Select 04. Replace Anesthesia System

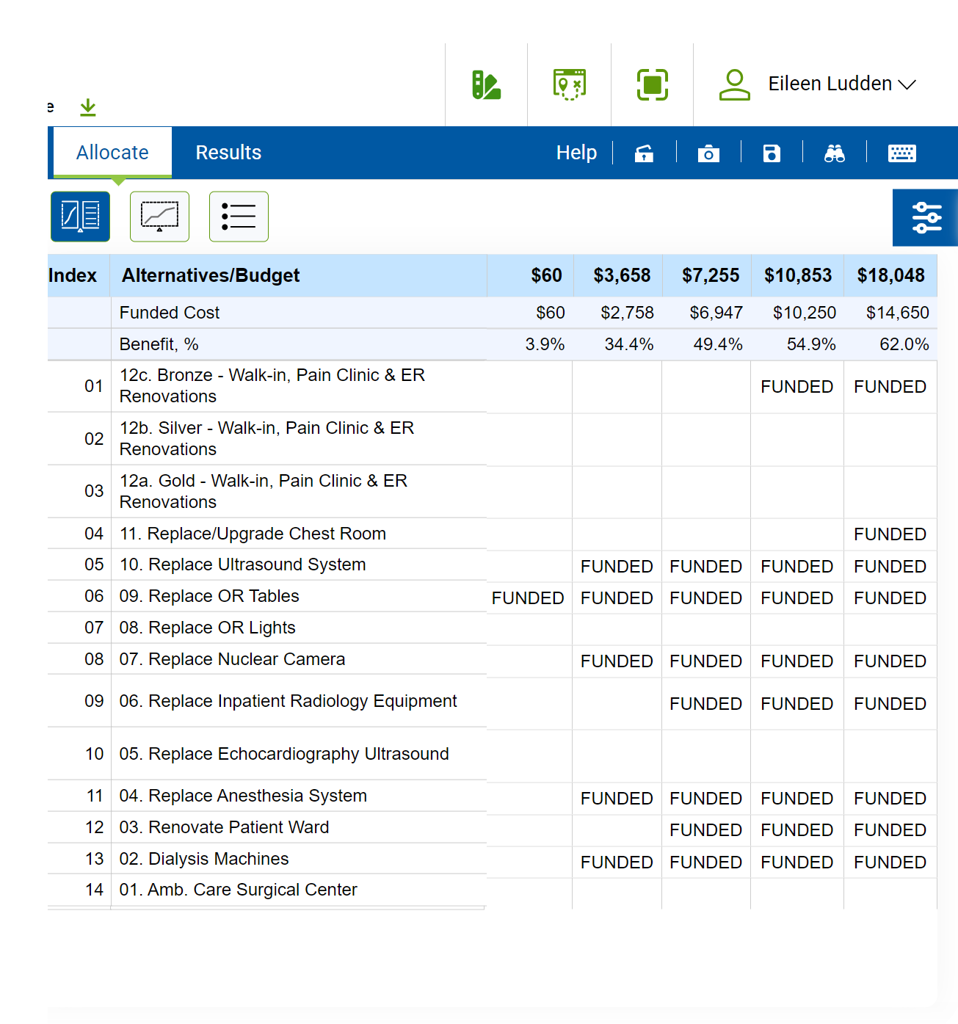point(243,796)
